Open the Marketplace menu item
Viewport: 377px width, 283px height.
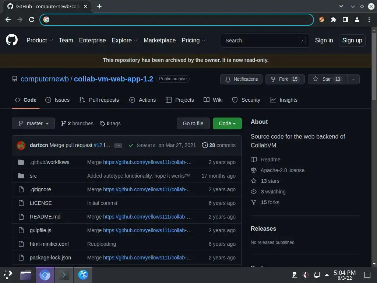coord(160,41)
